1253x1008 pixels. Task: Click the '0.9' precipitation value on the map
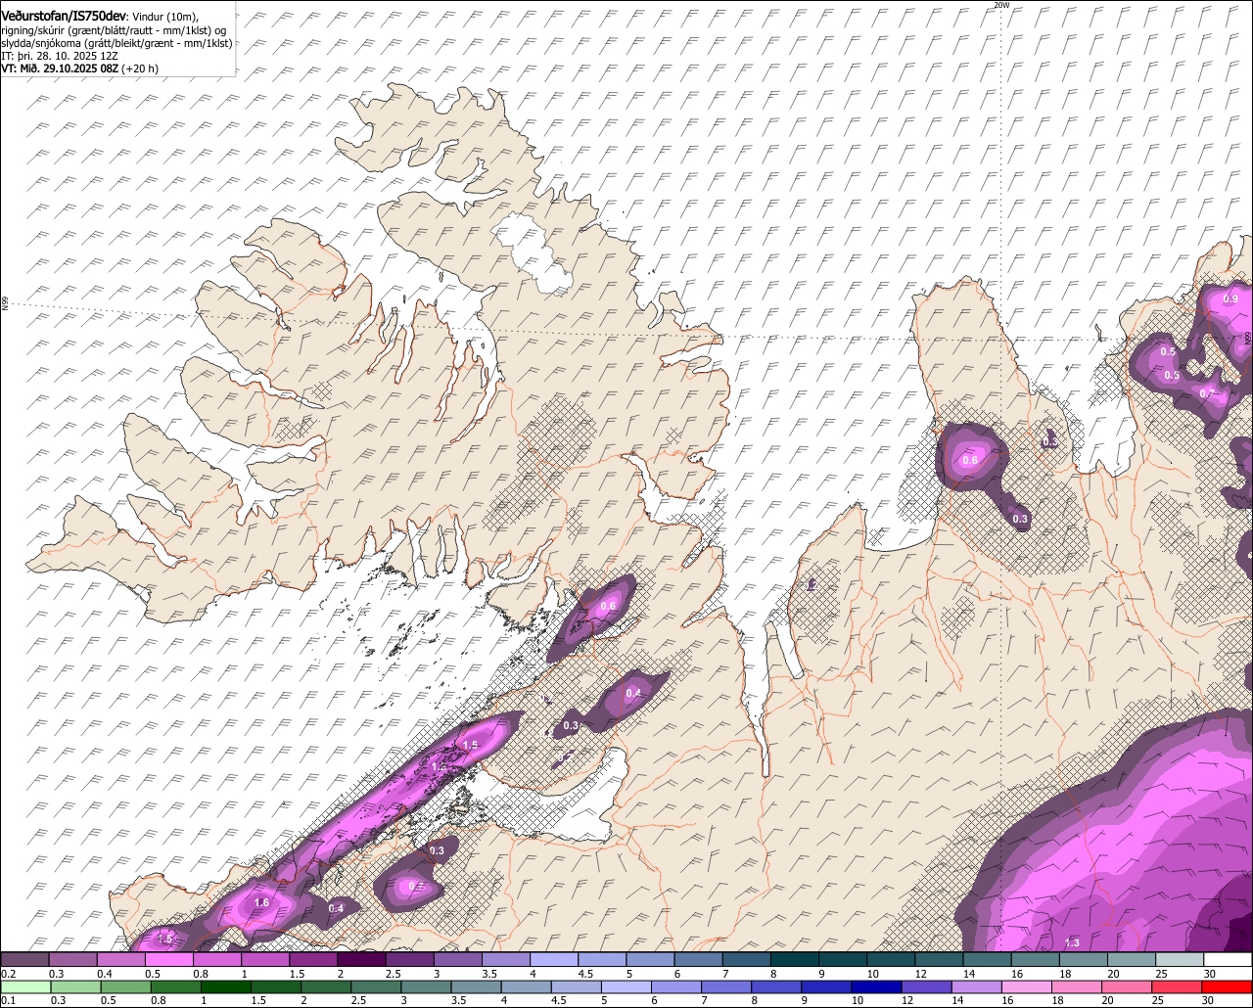click(x=1230, y=299)
